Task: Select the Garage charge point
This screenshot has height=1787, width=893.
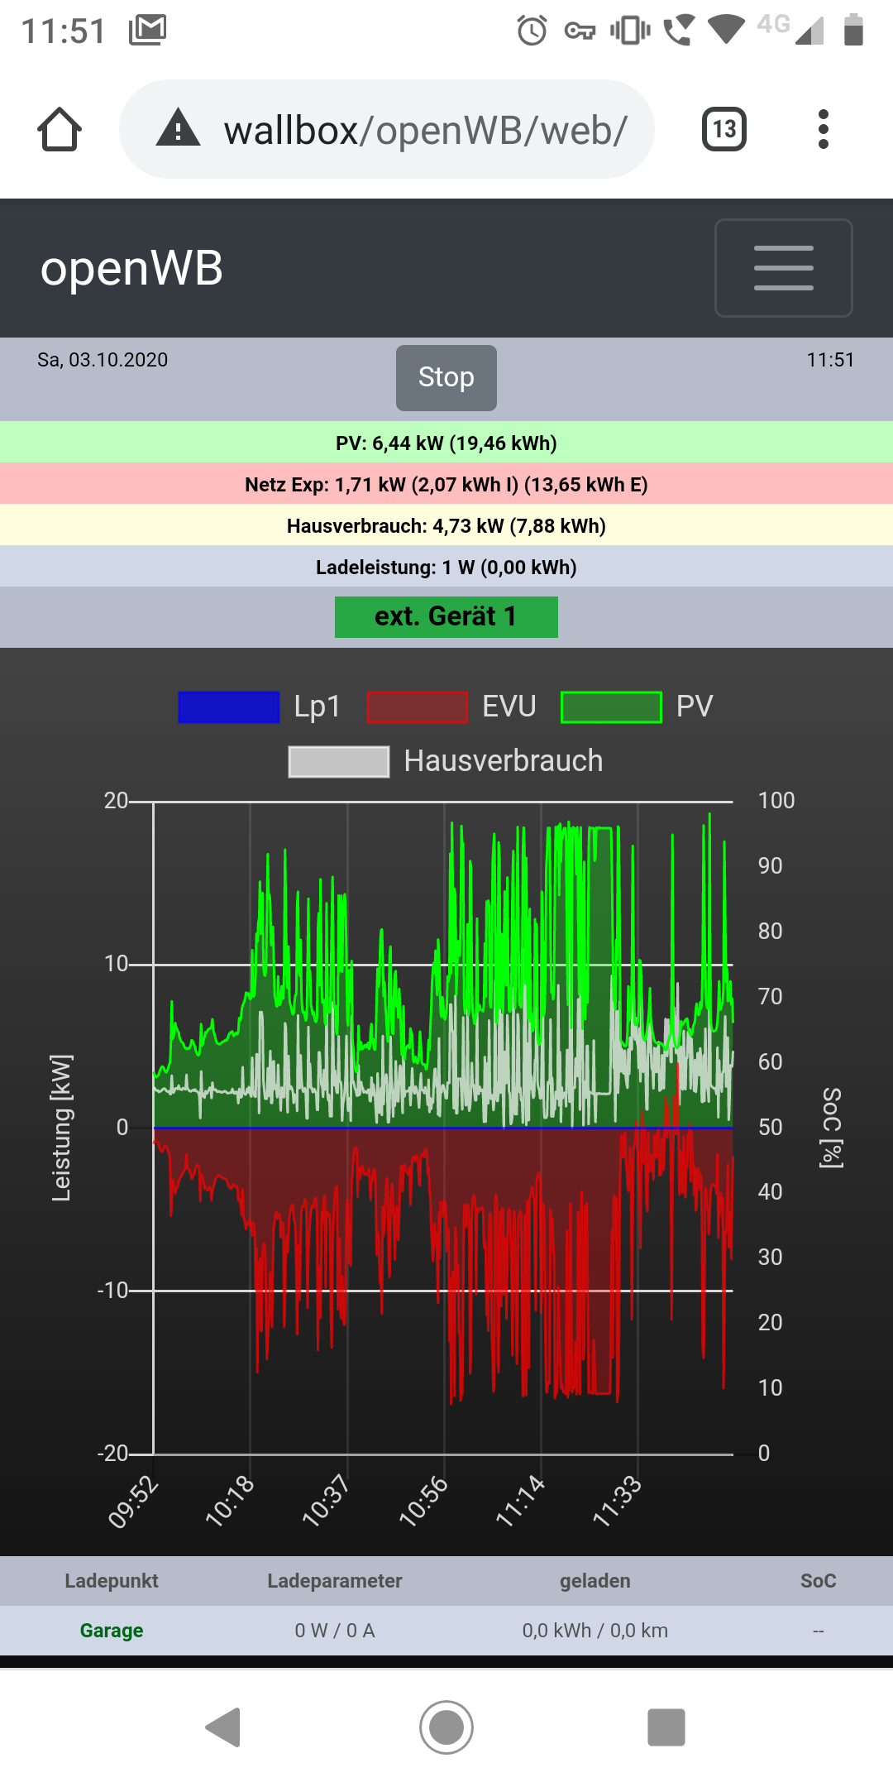Action: pyautogui.click(x=112, y=1631)
